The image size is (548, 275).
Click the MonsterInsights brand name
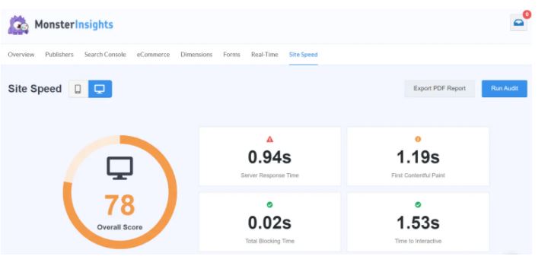click(74, 24)
